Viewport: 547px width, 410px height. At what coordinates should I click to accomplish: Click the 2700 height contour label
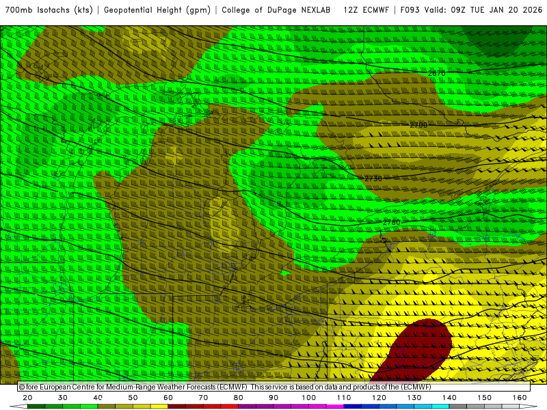(418, 125)
